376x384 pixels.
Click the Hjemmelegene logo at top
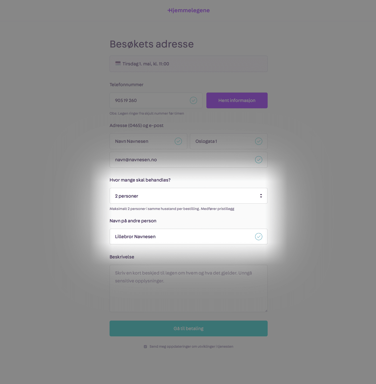pyautogui.click(x=189, y=10)
